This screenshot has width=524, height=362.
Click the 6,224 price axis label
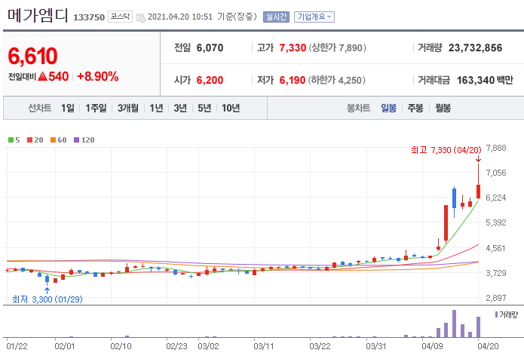point(496,198)
